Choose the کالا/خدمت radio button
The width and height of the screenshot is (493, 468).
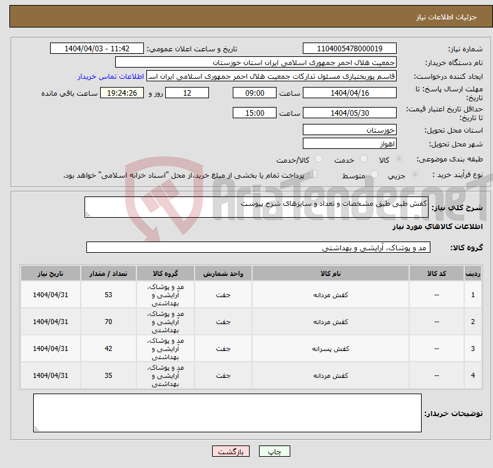318,160
